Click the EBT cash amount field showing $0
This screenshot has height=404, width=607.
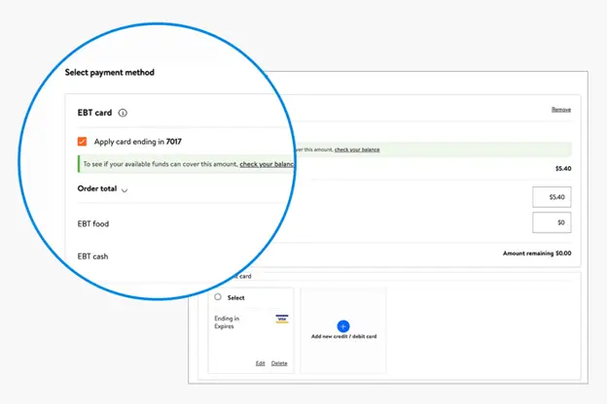coord(552,222)
